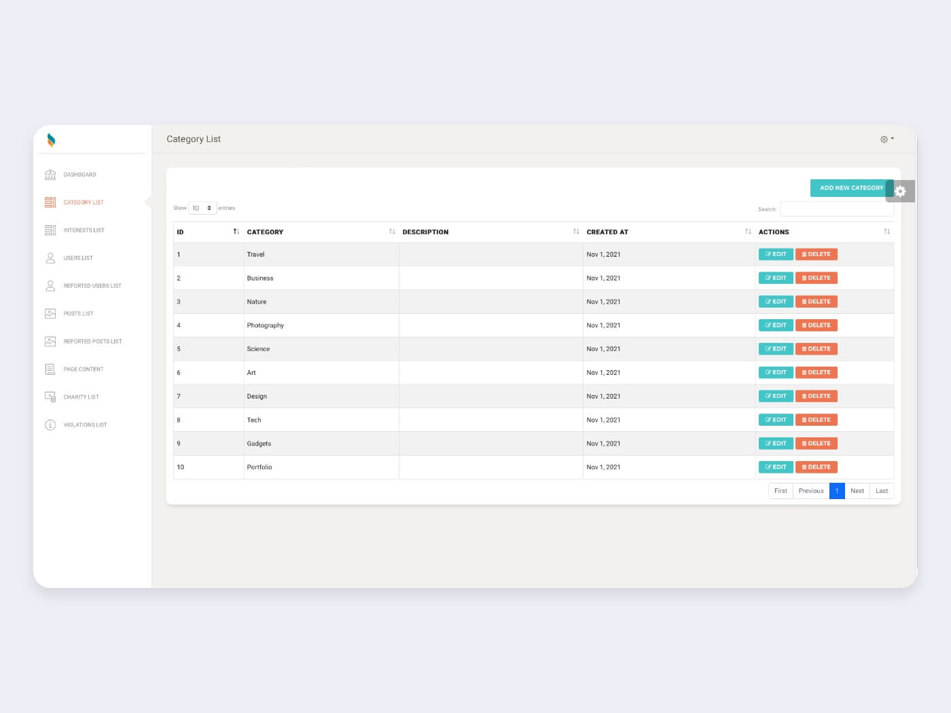
Task: Open the header settings gear dropdown
Action: click(887, 139)
